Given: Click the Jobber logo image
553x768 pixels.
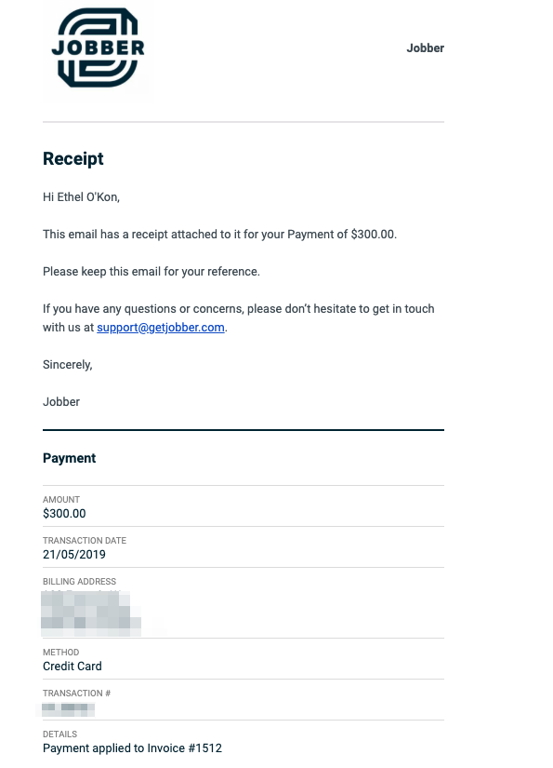Looking at the screenshot, I should (98, 47).
